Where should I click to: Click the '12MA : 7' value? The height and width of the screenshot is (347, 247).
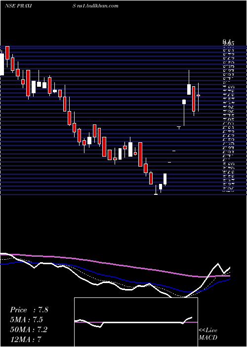26,339
